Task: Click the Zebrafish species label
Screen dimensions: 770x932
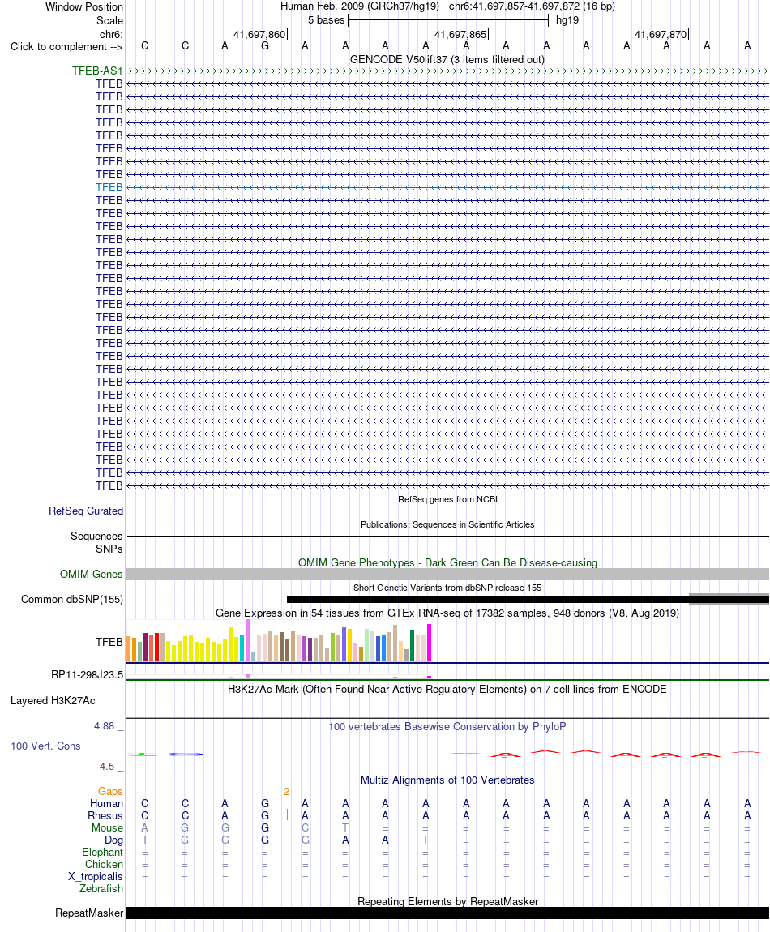Action: point(101,888)
